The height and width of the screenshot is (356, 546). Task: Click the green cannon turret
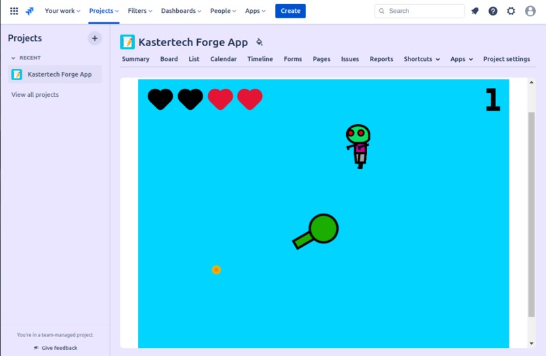pos(316,231)
